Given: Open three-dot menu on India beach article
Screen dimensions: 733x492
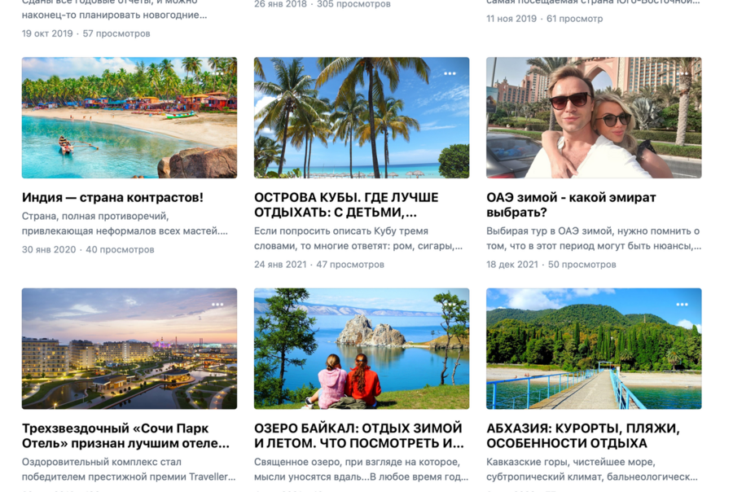Looking at the screenshot, I should (x=217, y=73).
